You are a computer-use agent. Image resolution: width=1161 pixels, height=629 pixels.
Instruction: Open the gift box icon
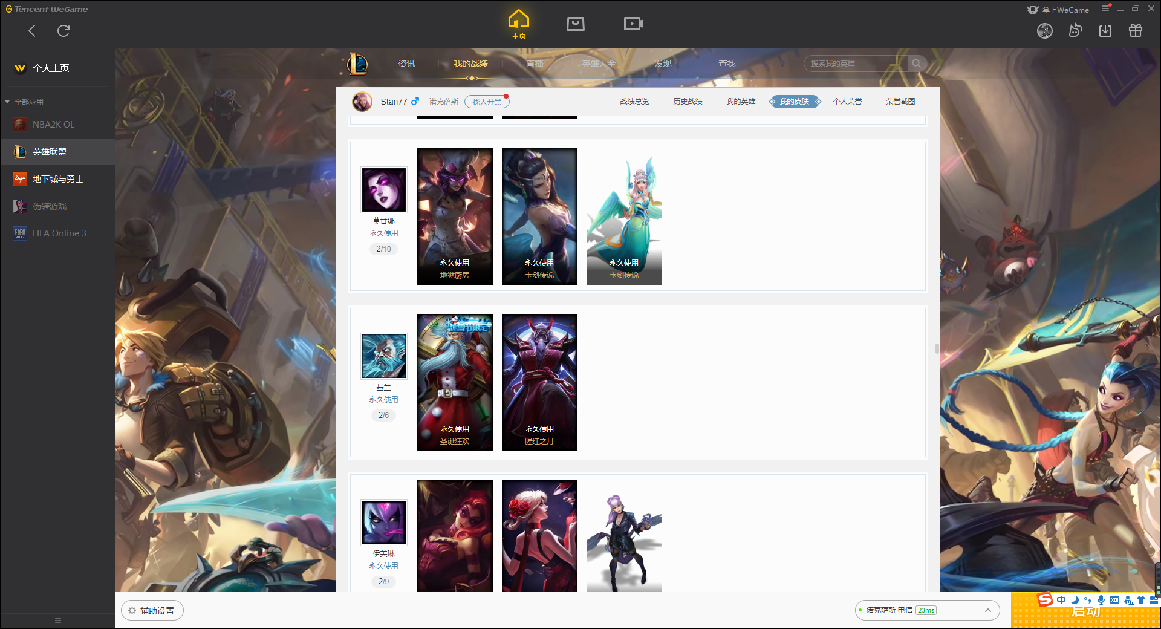point(1136,30)
